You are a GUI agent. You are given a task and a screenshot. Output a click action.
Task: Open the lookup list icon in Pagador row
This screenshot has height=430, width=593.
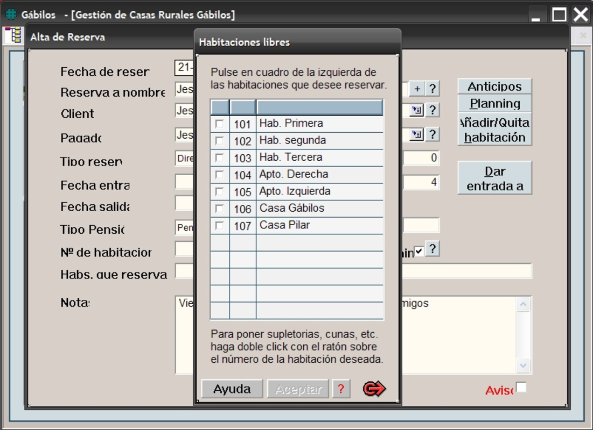[x=416, y=134]
